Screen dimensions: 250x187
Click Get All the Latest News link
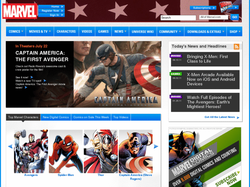tap(219, 117)
